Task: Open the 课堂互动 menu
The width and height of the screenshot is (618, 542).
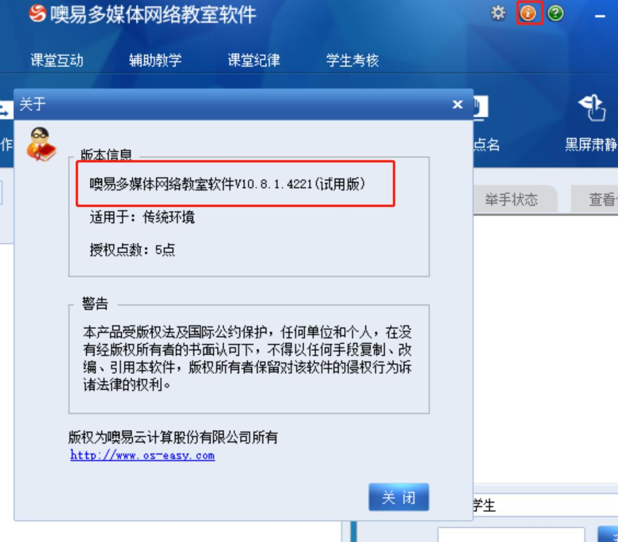Action: [x=57, y=60]
